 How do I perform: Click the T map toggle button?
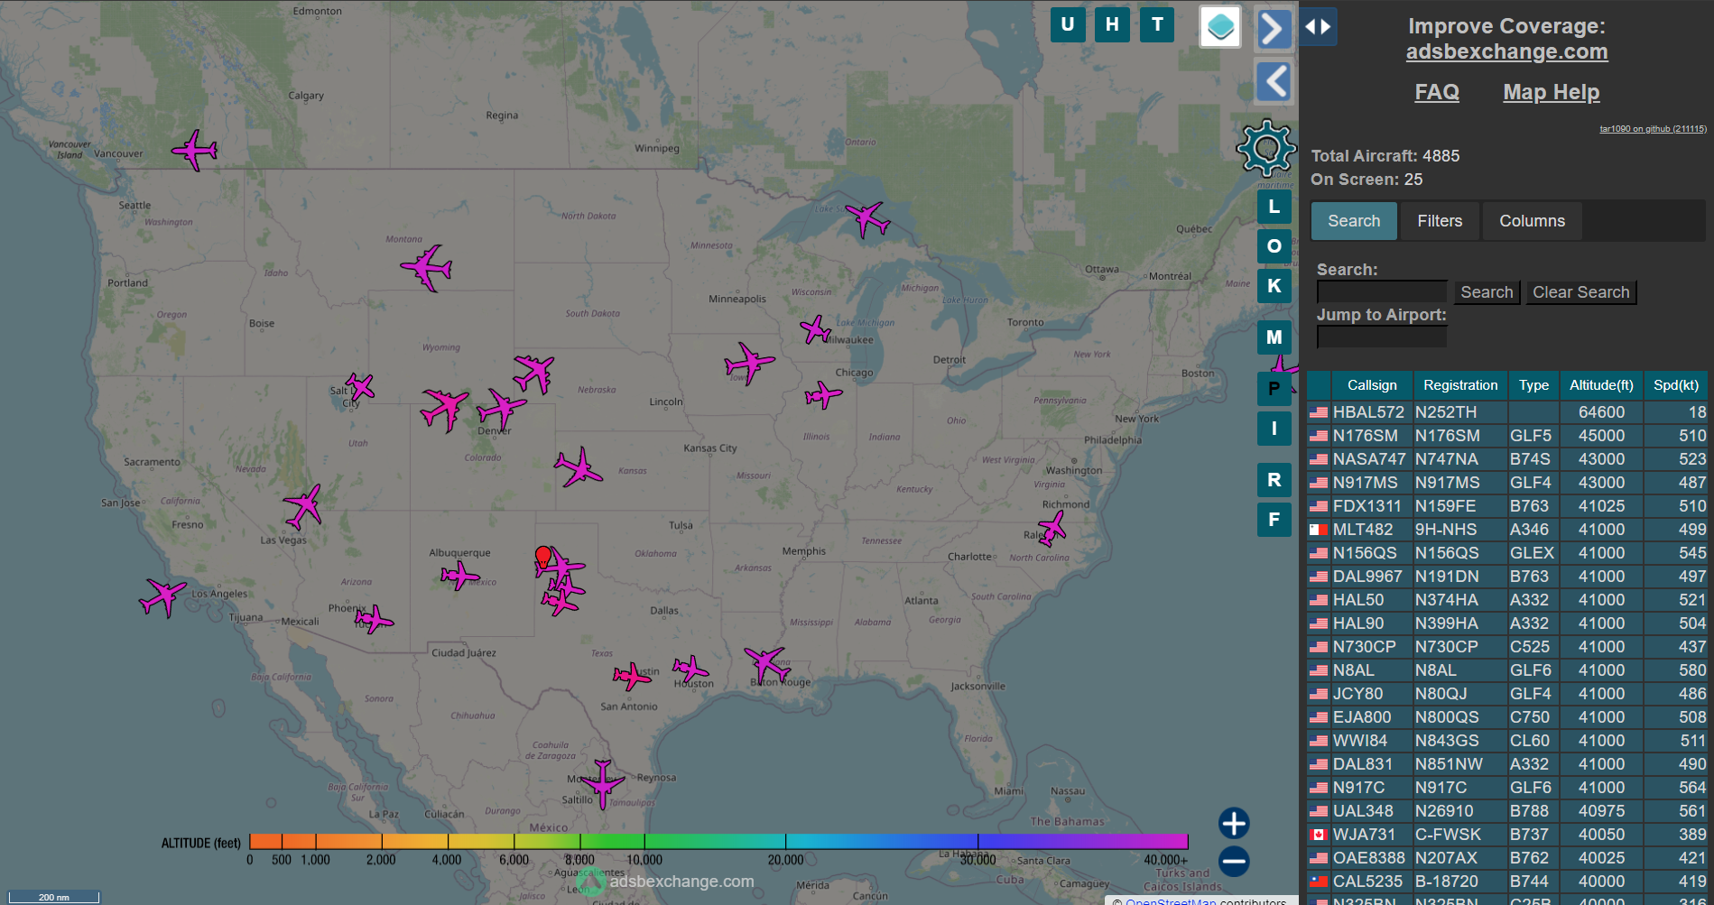coord(1157,24)
